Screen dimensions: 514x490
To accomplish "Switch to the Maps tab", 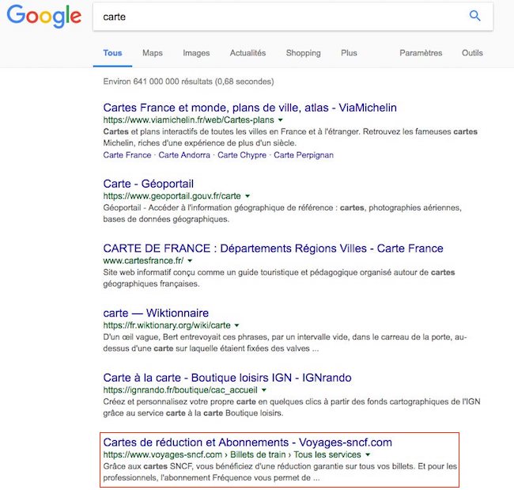I will [153, 53].
